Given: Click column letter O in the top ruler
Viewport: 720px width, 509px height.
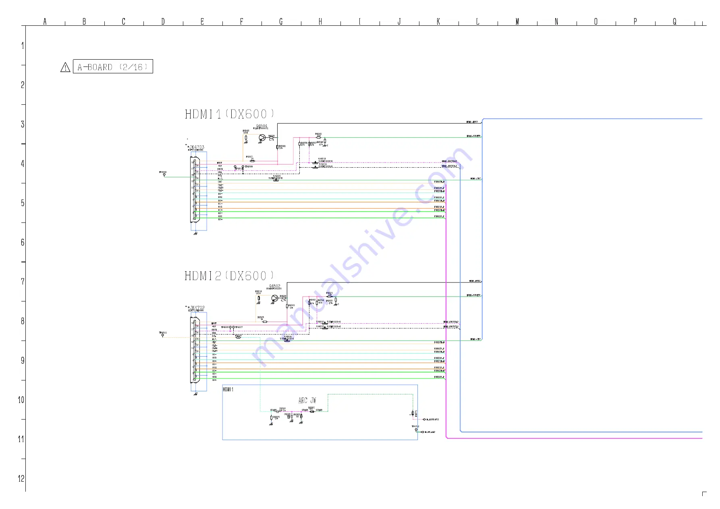Looking at the screenshot, I should click(596, 21).
